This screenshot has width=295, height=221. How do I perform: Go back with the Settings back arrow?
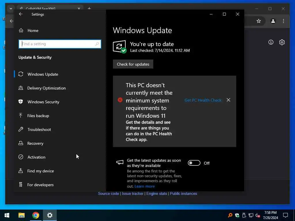[x=21, y=14]
